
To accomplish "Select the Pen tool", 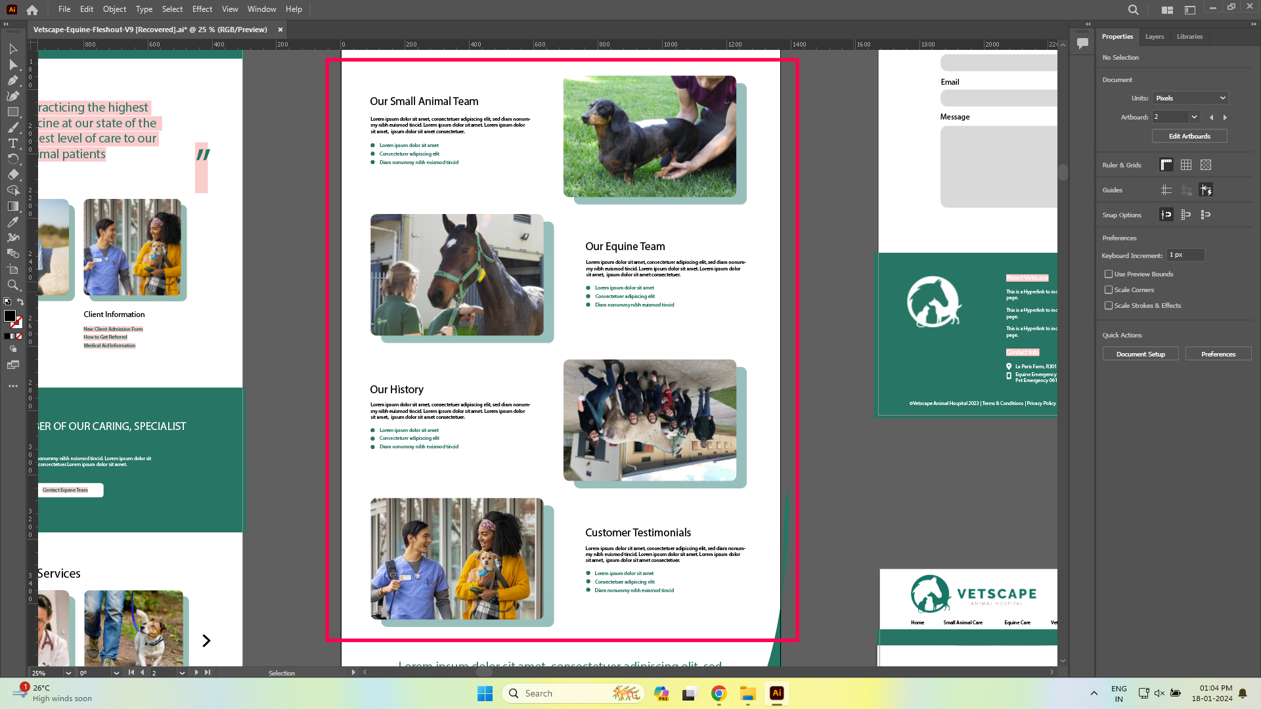I will pos(13,81).
